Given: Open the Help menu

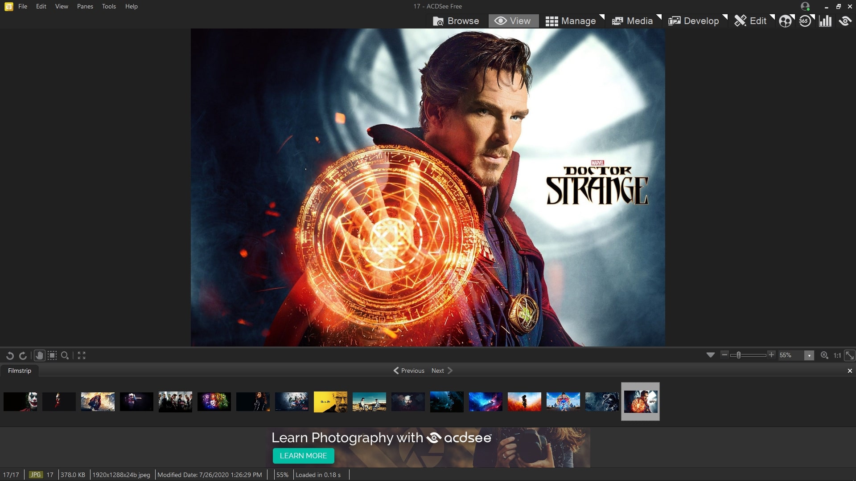Looking at the screenshot, I should (x=132, y=6).
